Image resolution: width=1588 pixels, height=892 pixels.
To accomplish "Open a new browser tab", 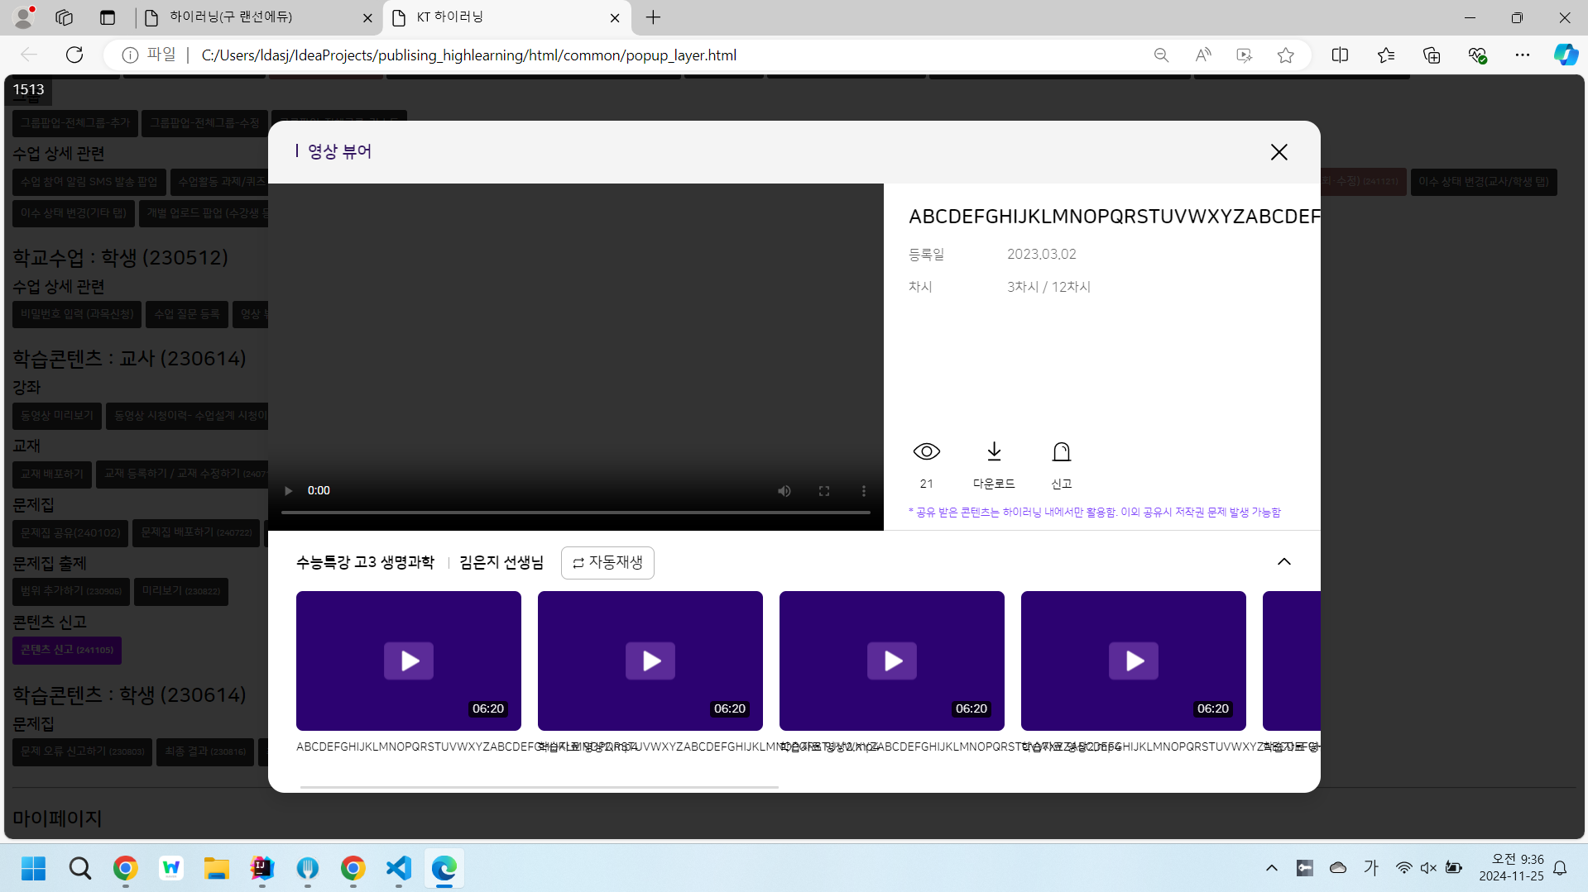I will (x=653, y=17).
